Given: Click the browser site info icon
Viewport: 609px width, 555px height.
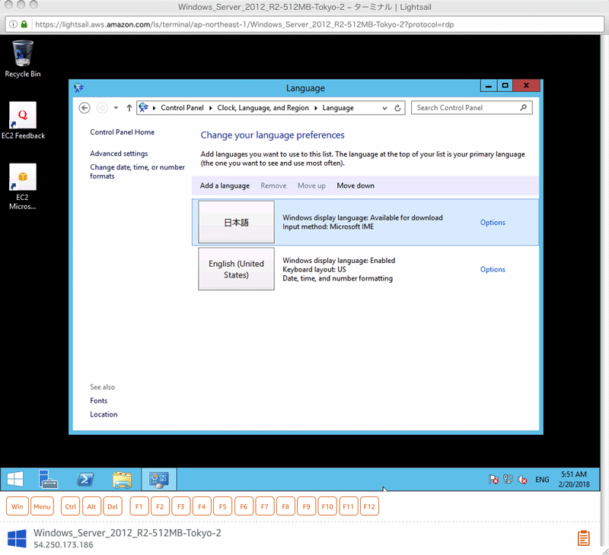Looking at the screenshot, I should point(13,24).
